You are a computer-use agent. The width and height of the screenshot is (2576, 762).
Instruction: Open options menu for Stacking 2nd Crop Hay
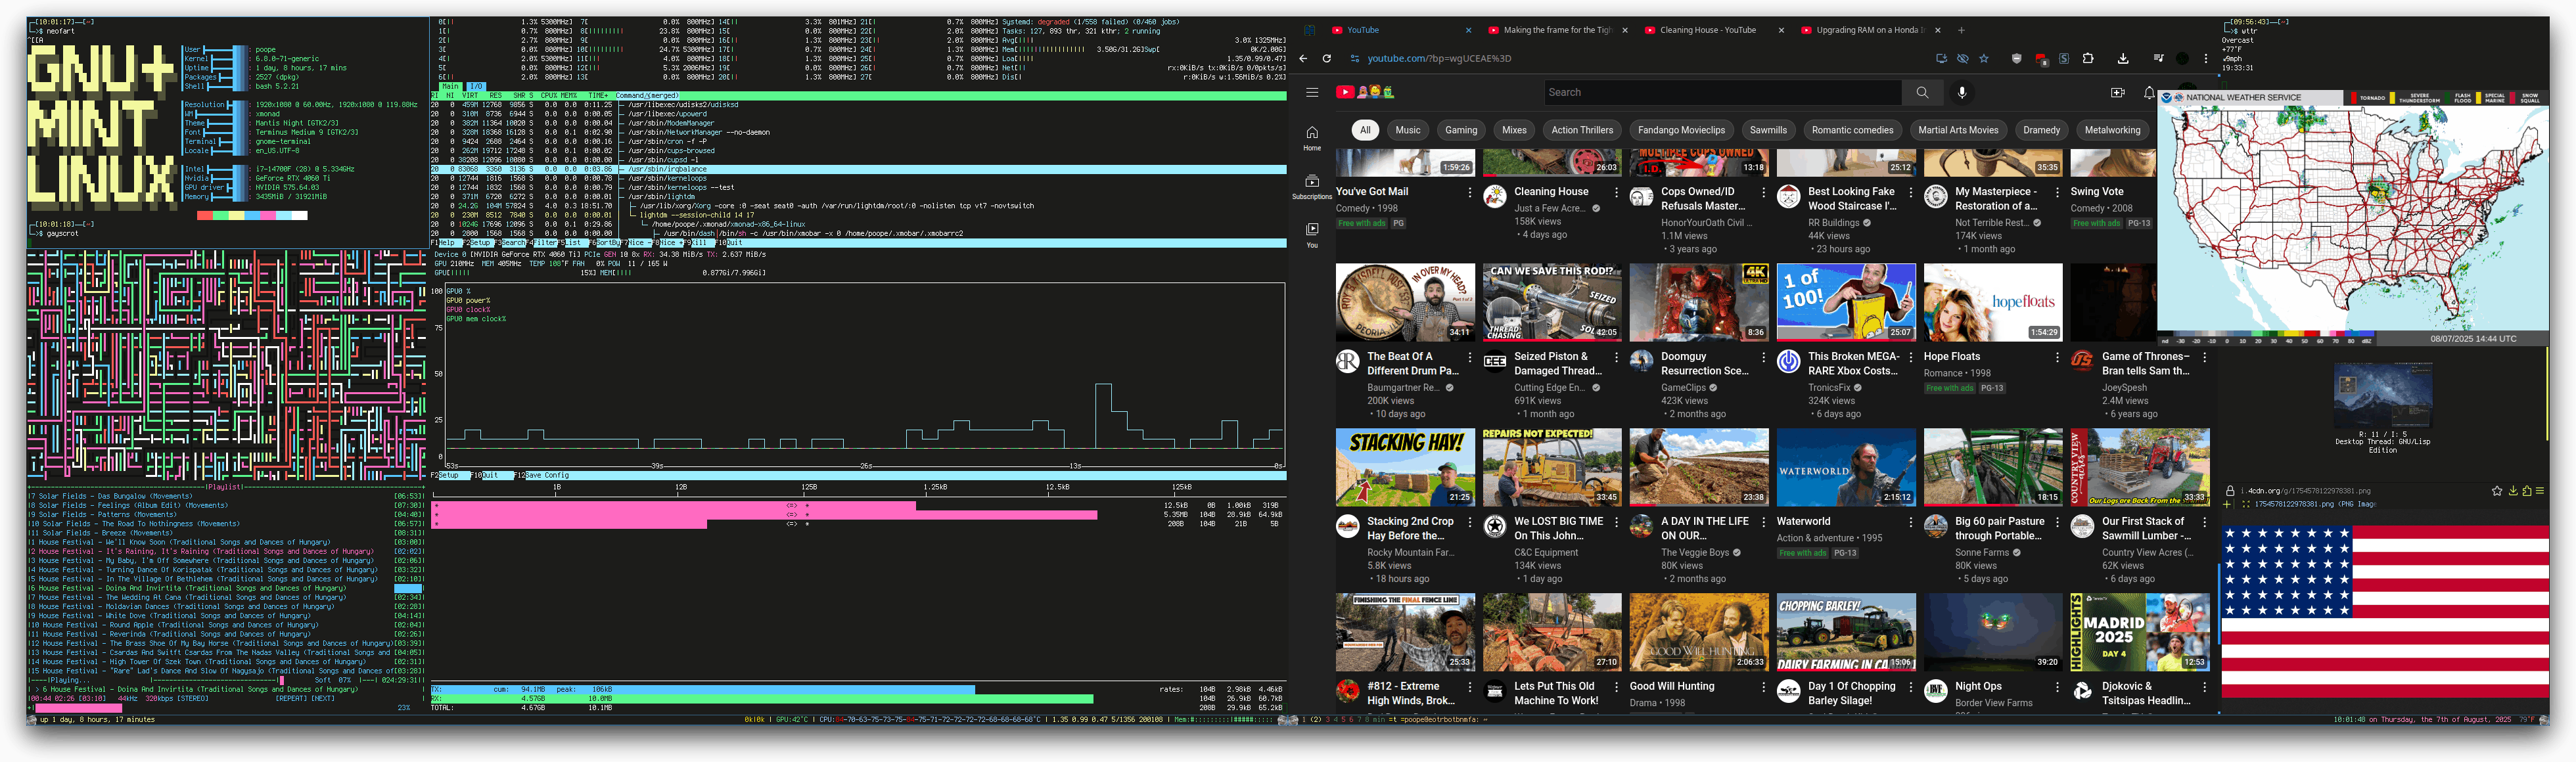1469,522
